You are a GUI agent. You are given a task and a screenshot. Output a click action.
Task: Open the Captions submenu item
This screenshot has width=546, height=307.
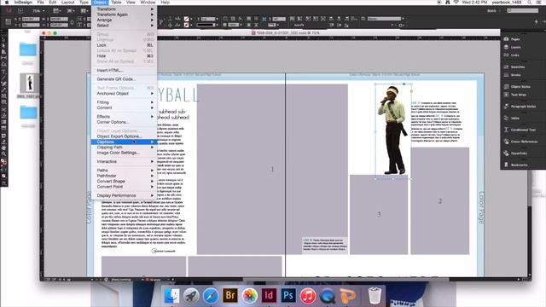(x=124, y=142)
